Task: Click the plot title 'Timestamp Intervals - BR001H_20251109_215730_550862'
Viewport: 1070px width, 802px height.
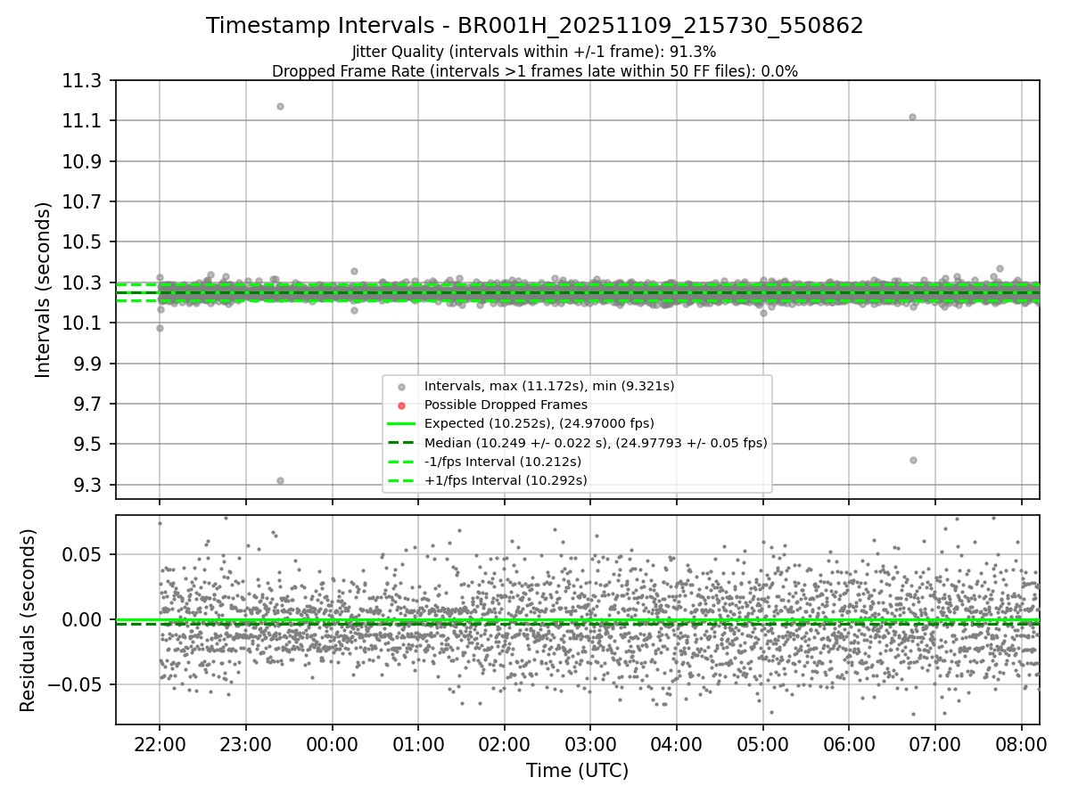Action: (x=535, y=26)
